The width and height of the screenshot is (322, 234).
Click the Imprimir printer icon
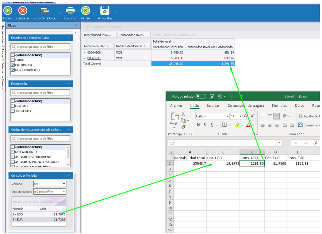point(70,11)
